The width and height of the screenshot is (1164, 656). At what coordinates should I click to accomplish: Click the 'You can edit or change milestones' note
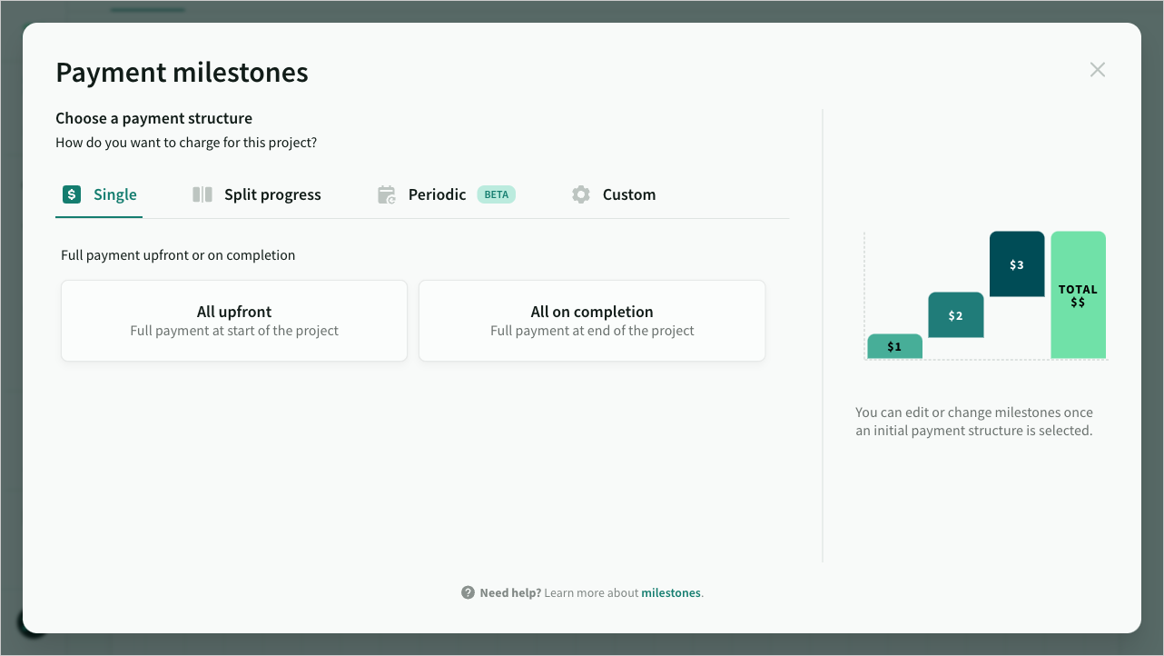974,422
